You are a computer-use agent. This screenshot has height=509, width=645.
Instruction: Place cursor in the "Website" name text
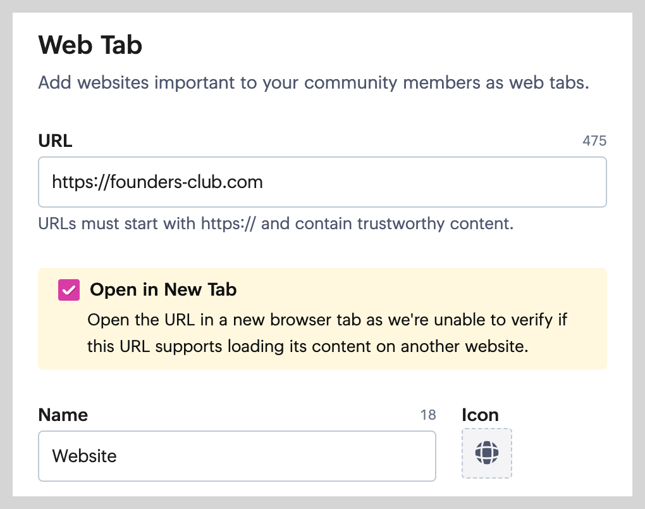[84, 456]
